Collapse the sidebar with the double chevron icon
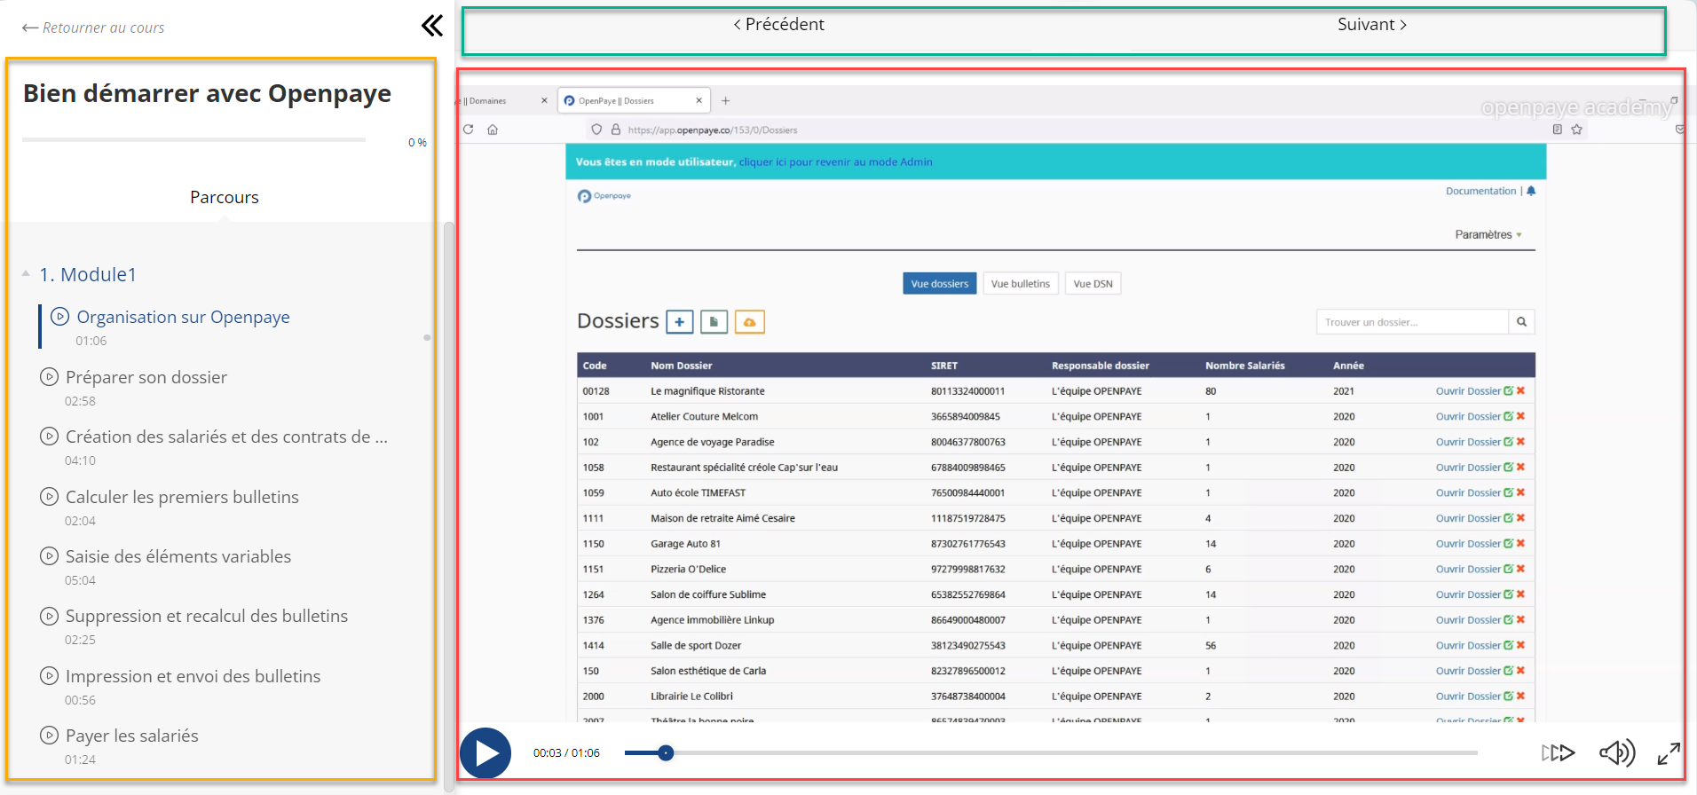 (x=432, y=26)
